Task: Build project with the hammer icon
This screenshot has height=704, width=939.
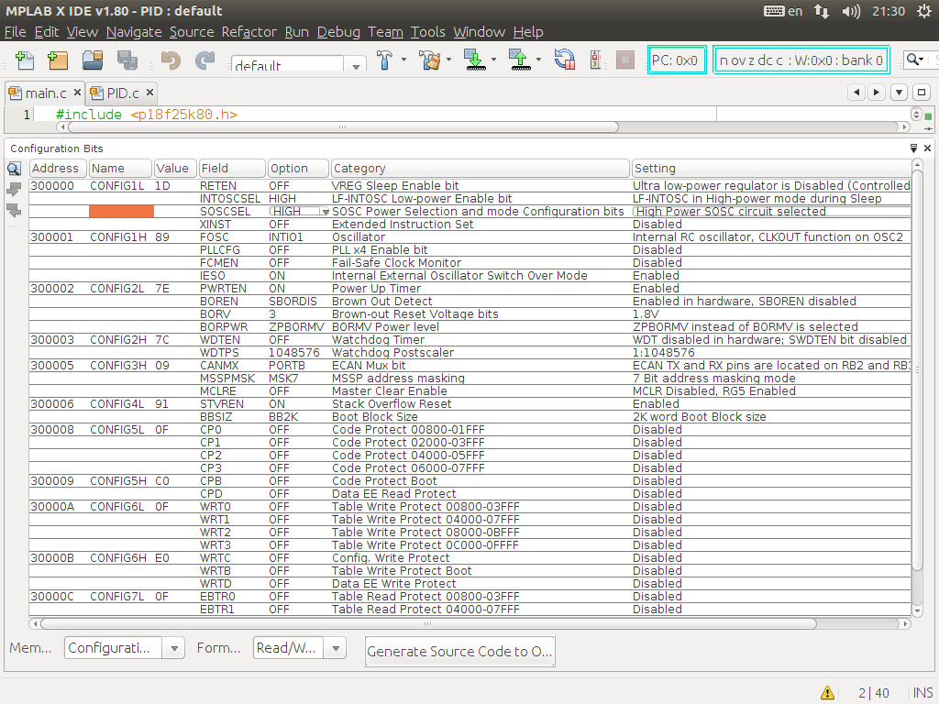Action: point(384,60)
